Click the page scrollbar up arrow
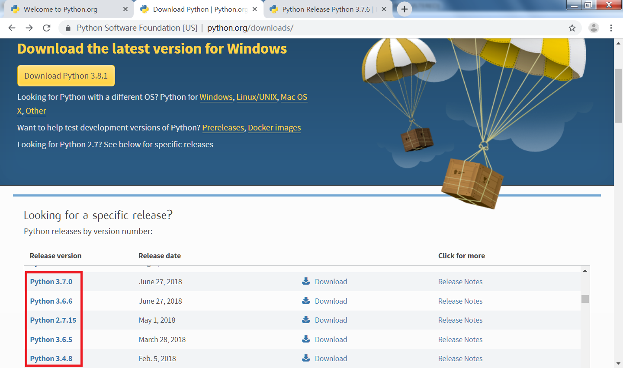Viewport: 623px width, 368px height. pos(618,43)
